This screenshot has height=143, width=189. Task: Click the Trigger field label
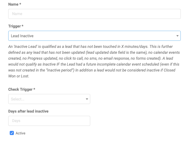14,26
